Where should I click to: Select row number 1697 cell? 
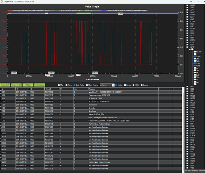pos(8,92)
